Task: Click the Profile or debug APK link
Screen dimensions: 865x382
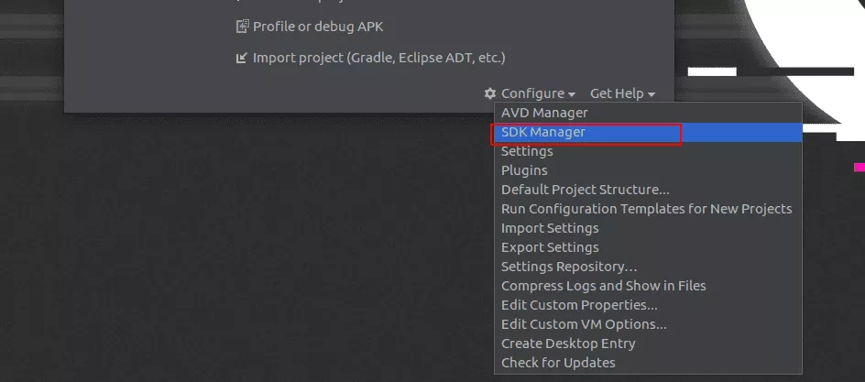Action: [318, 27]
